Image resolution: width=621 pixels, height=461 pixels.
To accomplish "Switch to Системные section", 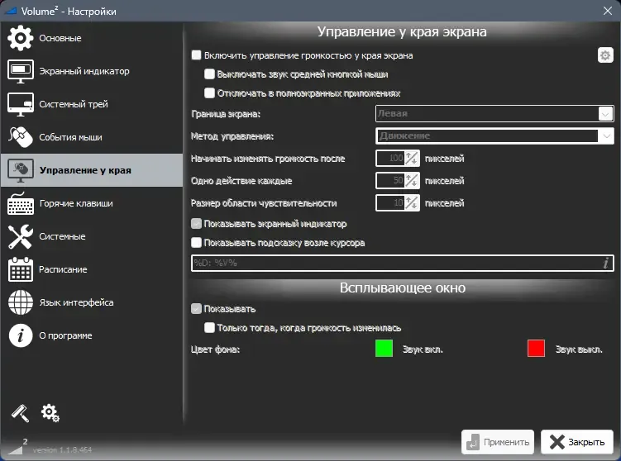I will click(x=92, y=236).
